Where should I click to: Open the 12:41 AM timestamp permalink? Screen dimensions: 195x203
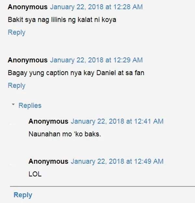tap(117, 121)
